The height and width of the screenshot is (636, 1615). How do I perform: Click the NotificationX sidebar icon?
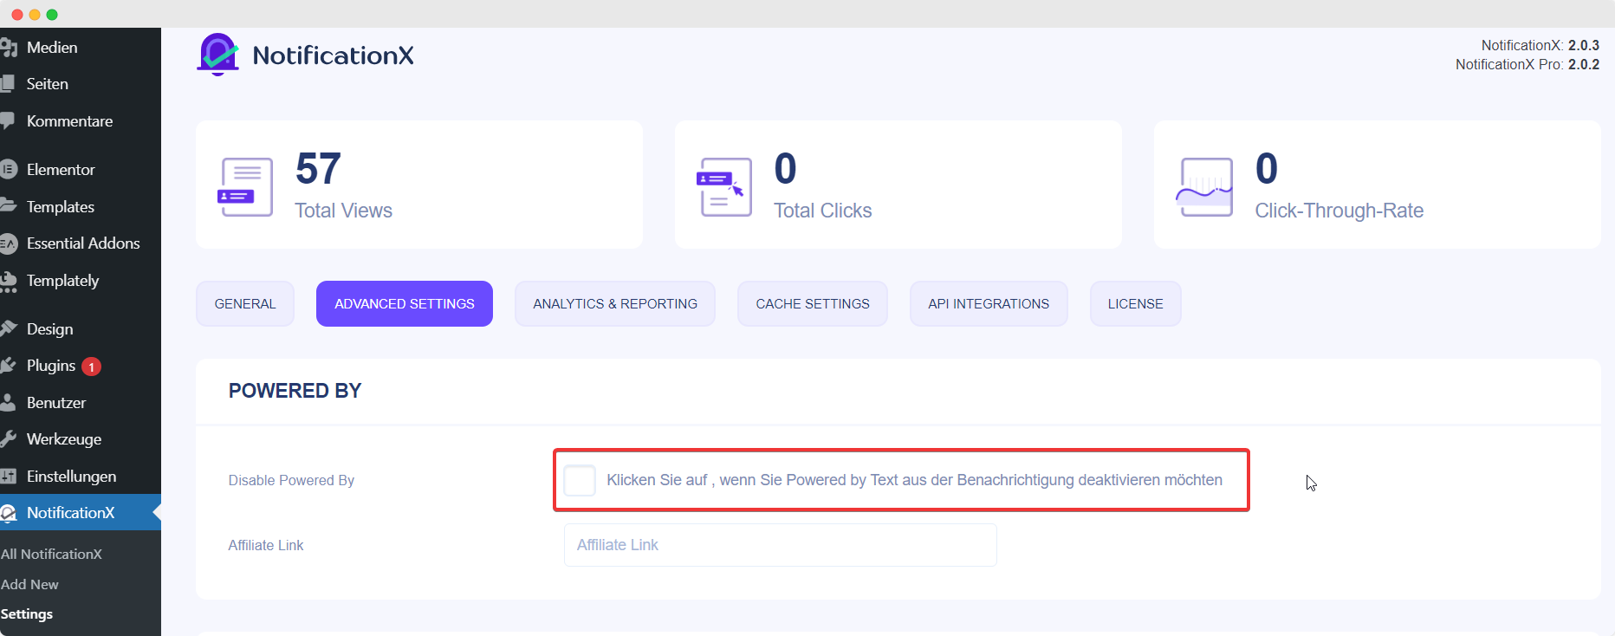tap(9, 513)
